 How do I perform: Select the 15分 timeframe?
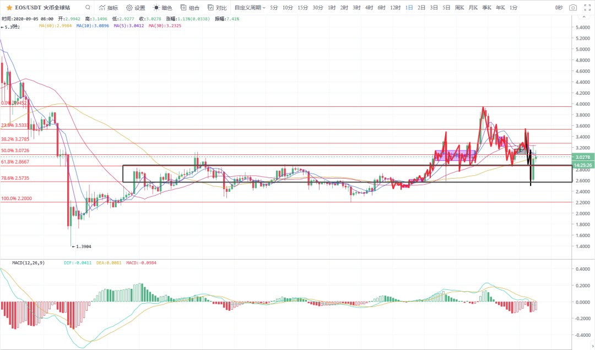pos(303,8)
